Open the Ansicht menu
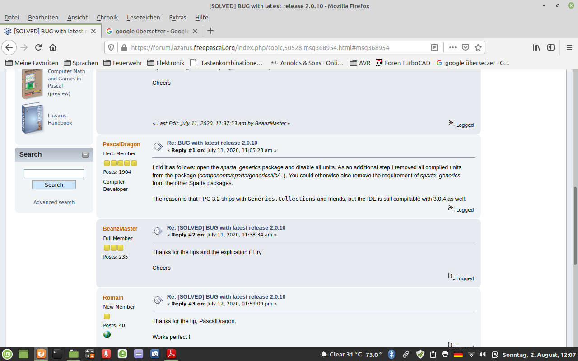Viewport: 578px width, 361px height. (x=78, y=17)
